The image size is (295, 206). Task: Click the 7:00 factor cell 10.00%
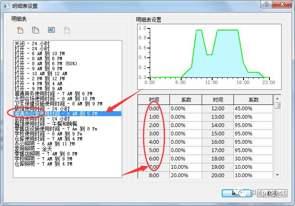[x=185, y=167]
